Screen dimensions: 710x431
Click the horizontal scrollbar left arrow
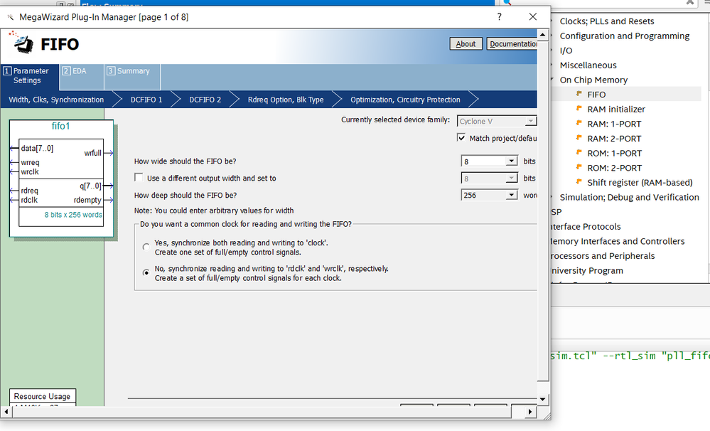click(6, 412)
